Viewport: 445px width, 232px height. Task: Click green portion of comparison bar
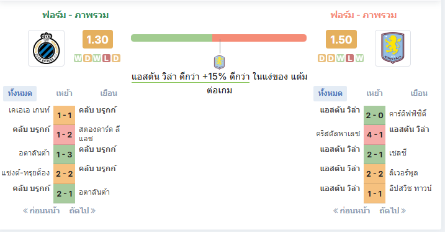[171, 38]
